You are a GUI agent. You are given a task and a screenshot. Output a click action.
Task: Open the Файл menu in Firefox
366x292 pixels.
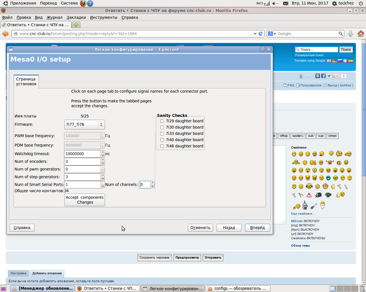point(7,17)
